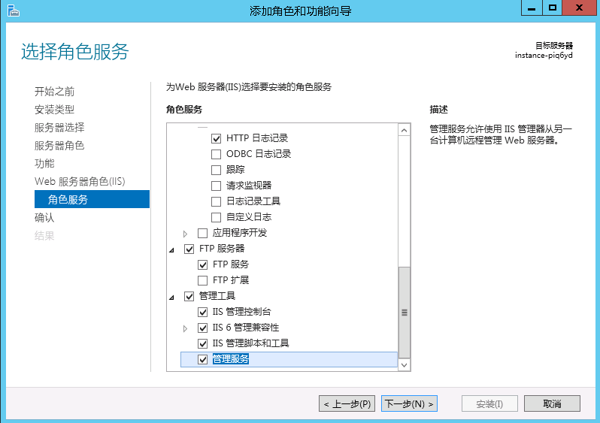Select the 请求监视器 label text
The image size is (600, 423).
(249, 186)
